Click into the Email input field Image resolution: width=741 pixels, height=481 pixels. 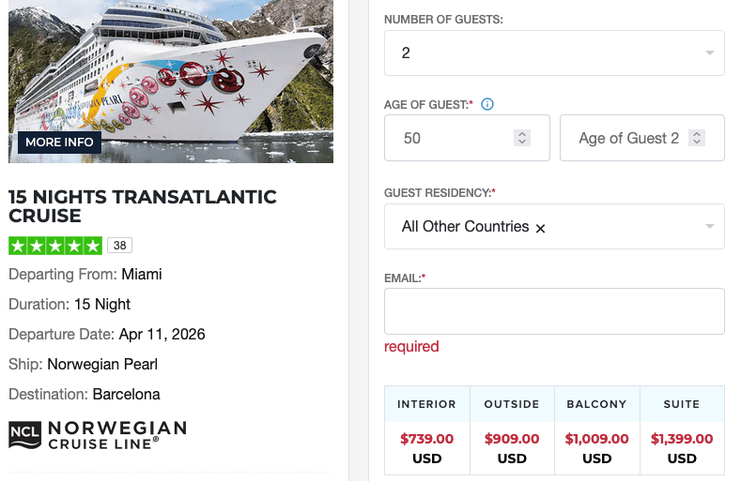[554, 311]
